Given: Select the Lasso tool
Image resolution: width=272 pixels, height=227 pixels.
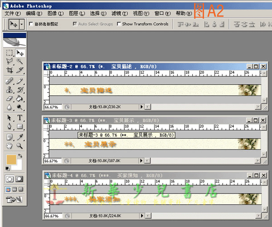Looking at the screenshot, I should 10,61.
